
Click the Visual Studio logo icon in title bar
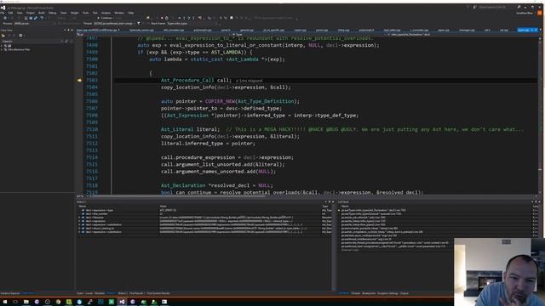[3, 8]
